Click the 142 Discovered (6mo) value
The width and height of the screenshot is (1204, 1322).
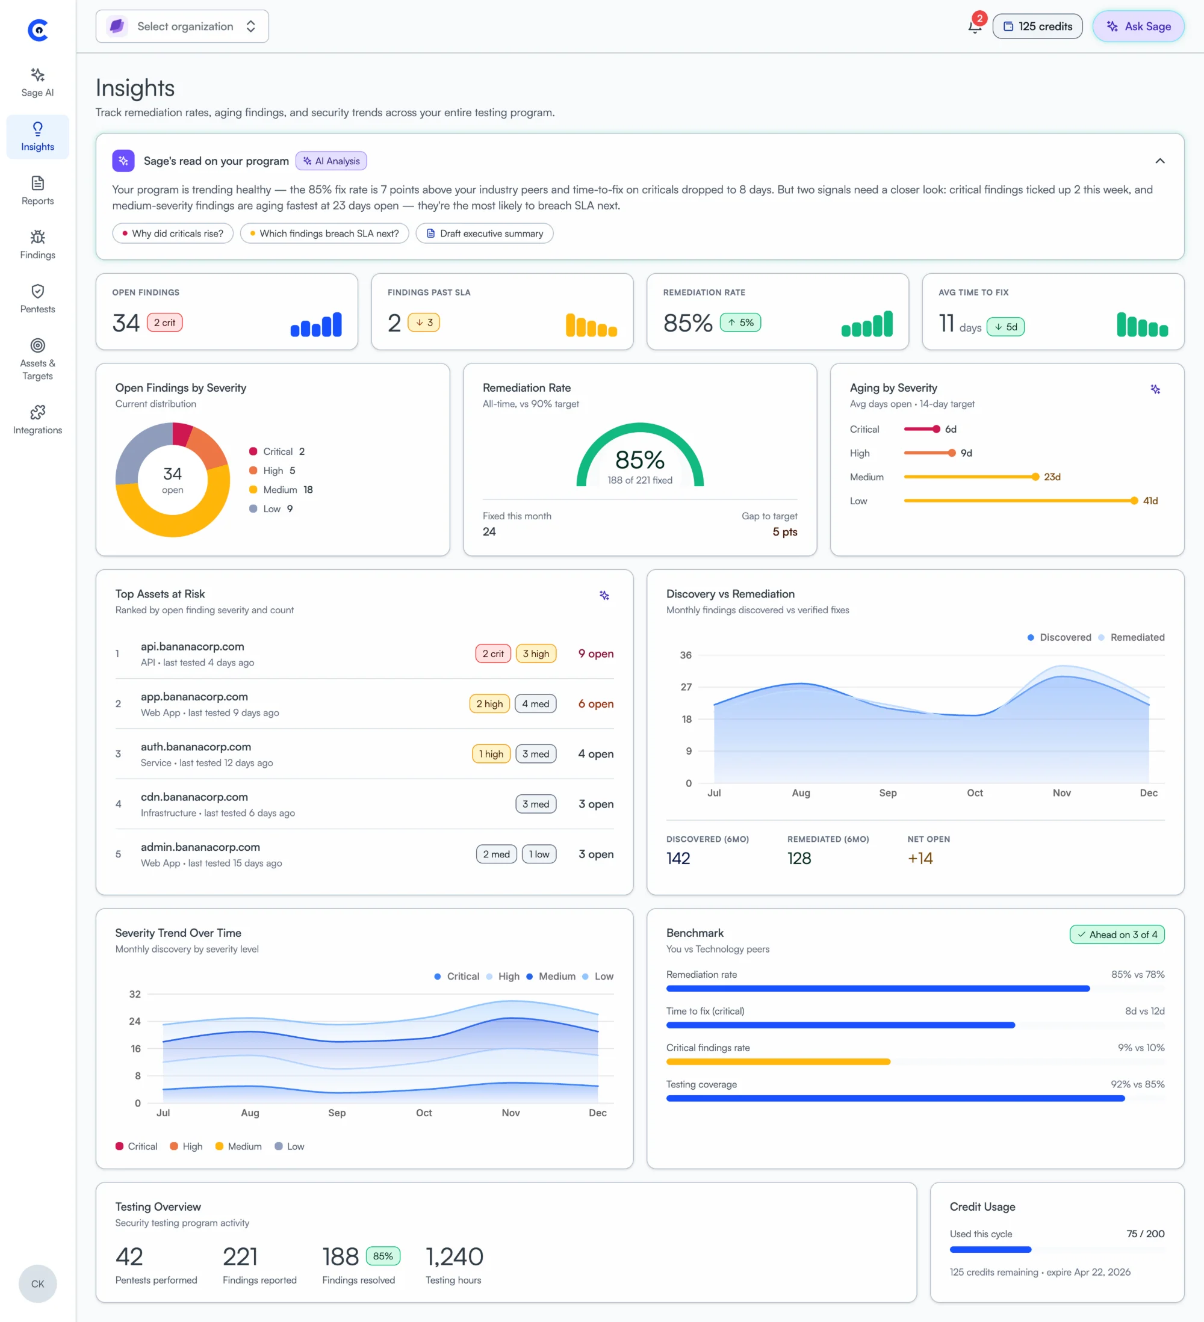coord(678,859)
